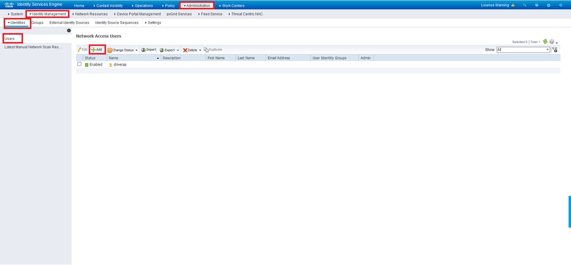Go to the Home tab
This screenshot has height=265, width=571.
tap(79, 6)
